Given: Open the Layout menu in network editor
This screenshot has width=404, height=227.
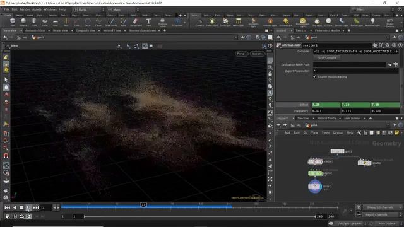Looking at the screenshot, I should tap(338, 132).
